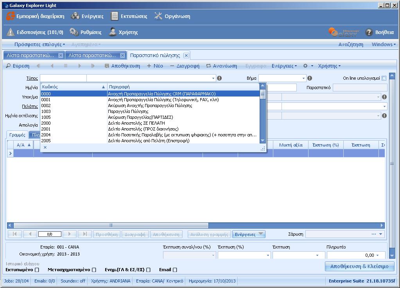Open the Εμπορική διαχείριση module icon
This screenshot has width=400, height=288.
(11, 16)
